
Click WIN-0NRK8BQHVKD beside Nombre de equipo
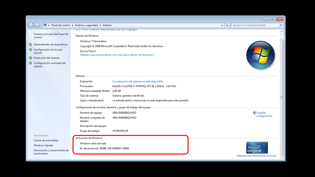124,113
